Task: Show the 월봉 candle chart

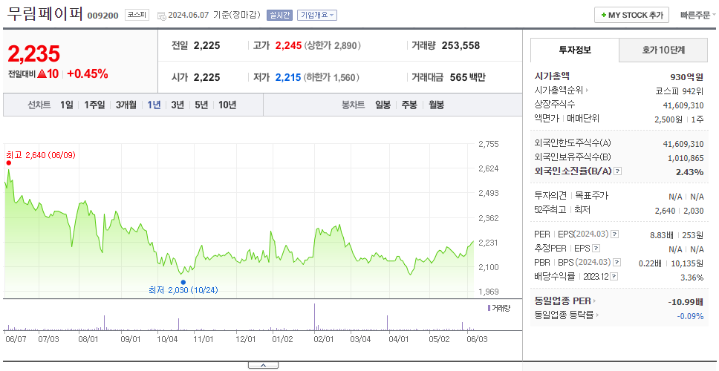Action: [x=437, y=105]
